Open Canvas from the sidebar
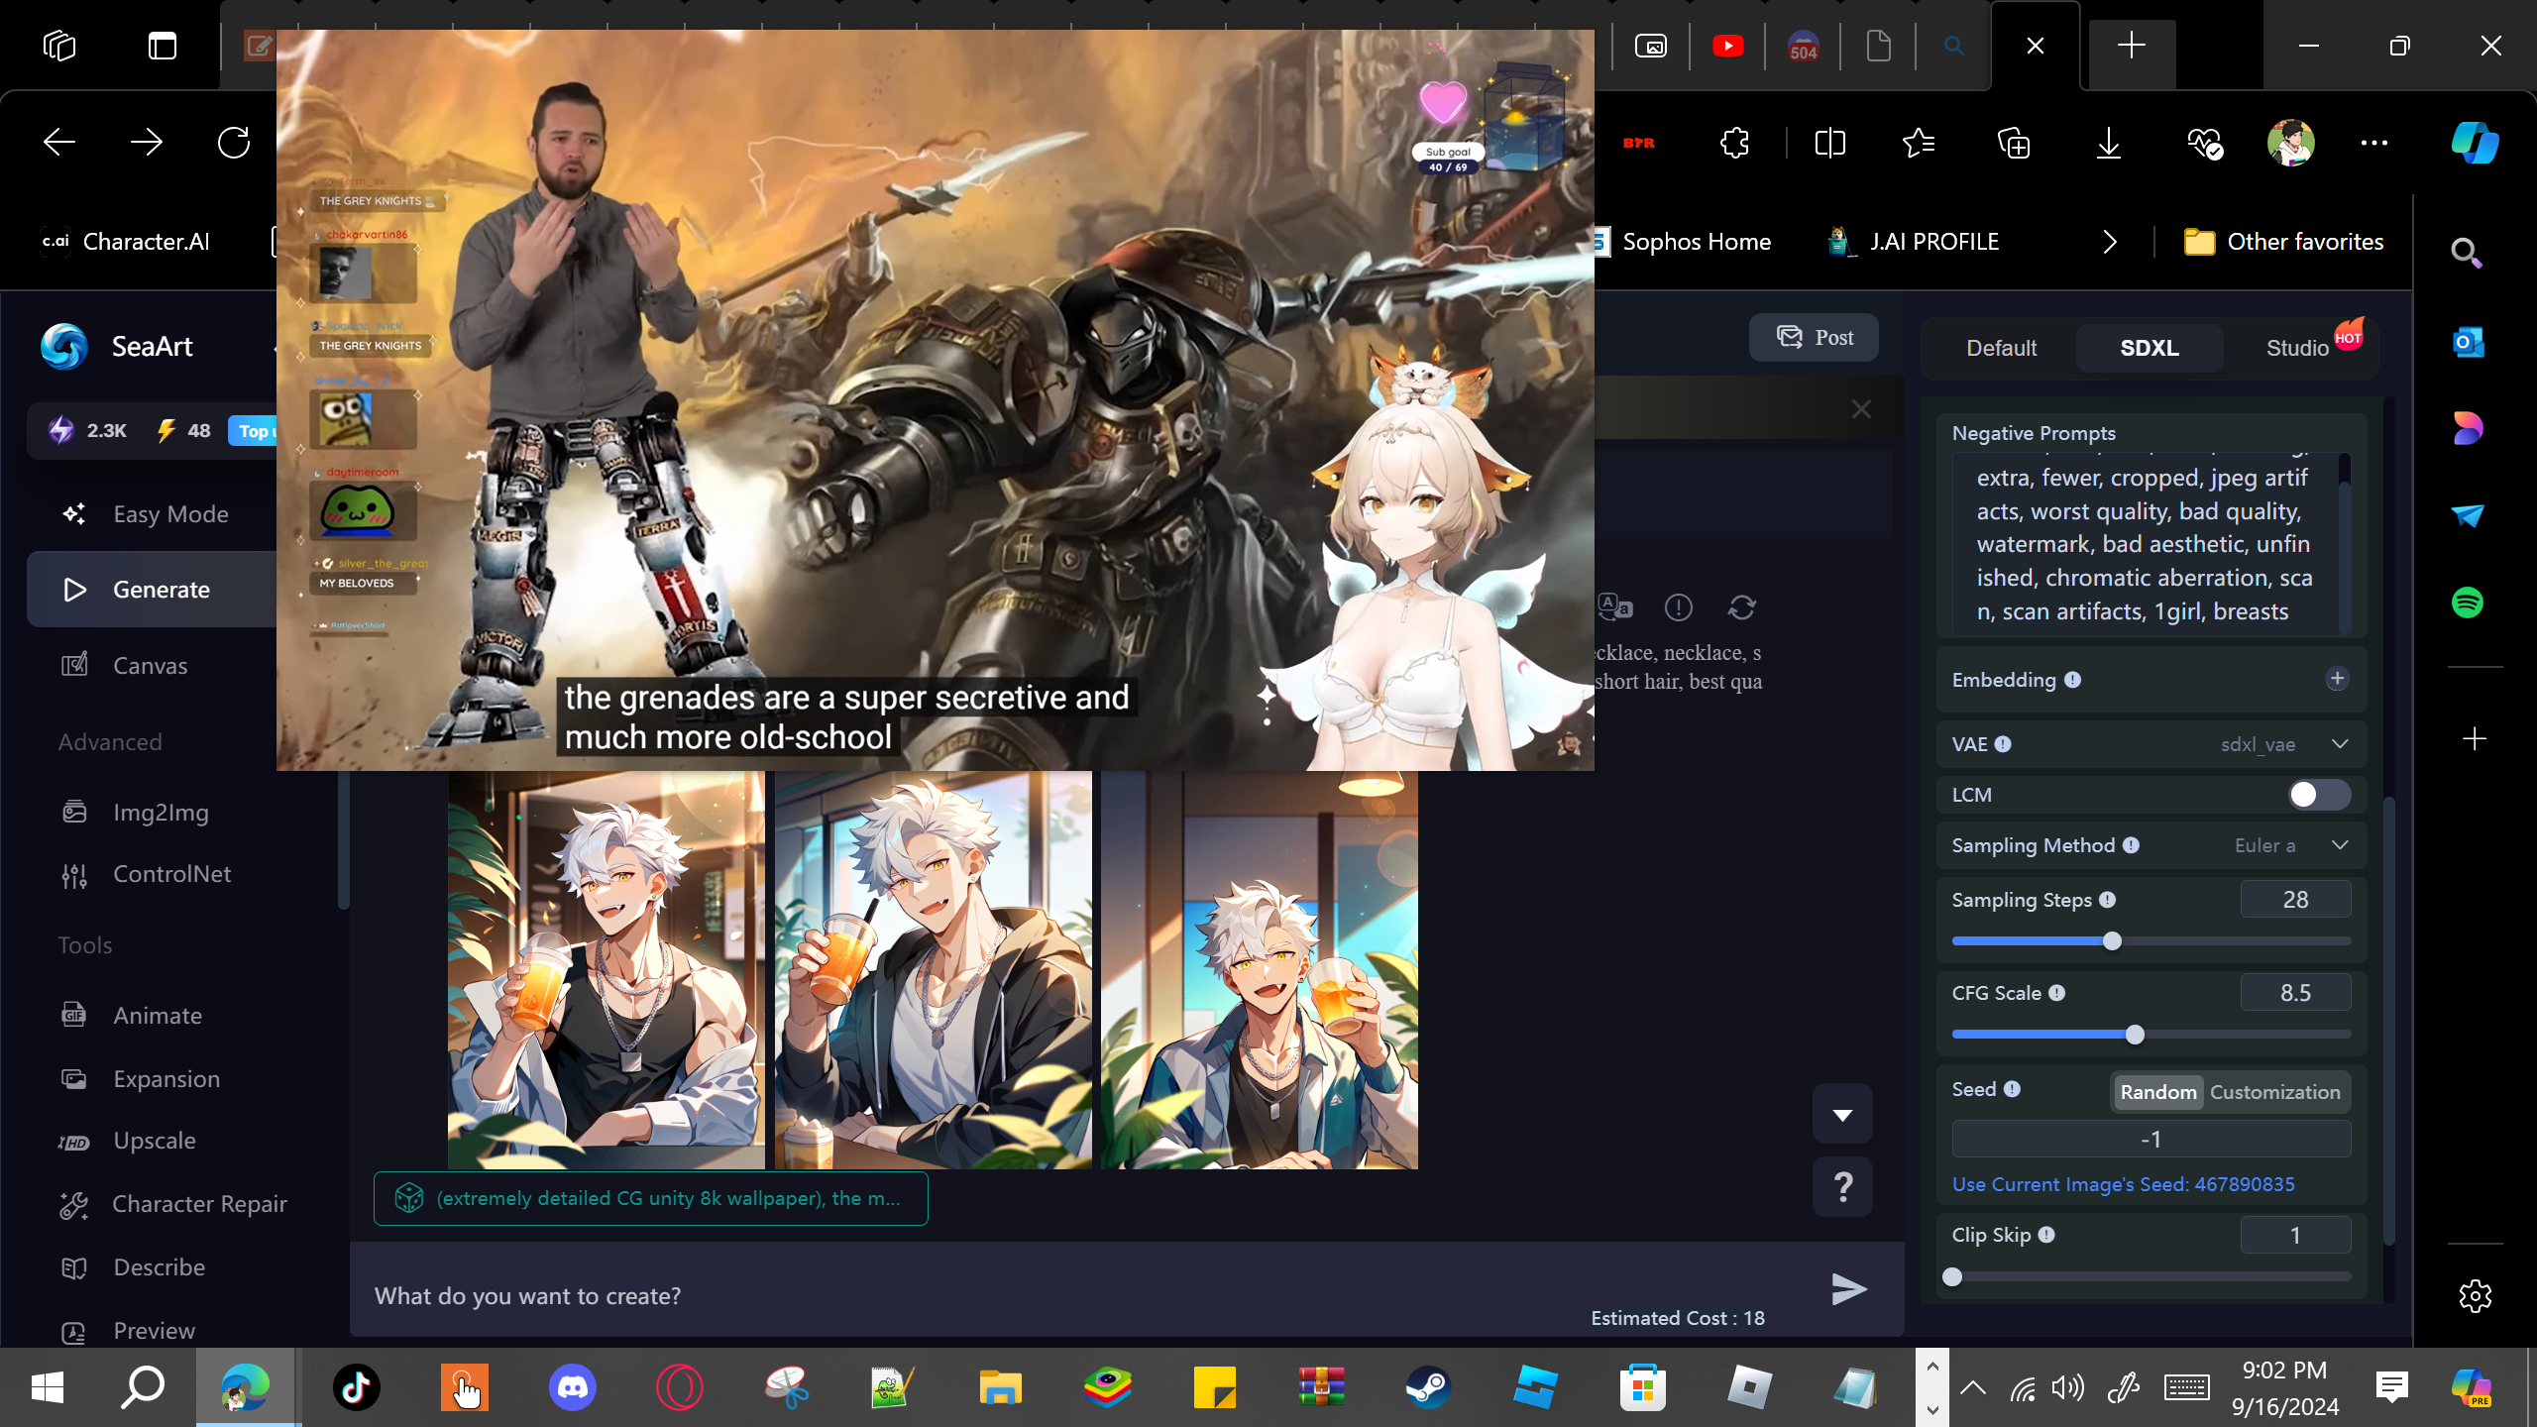Image resolution: width=2537 pixels, height=1427 pixels. [x=150, y=666]
